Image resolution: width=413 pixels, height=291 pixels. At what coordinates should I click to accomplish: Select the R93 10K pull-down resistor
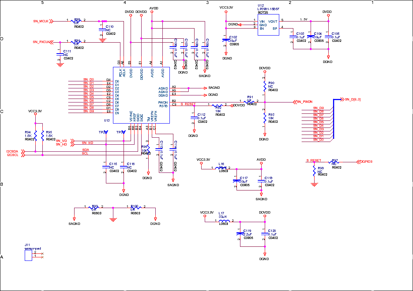click(x=265, y=117)
